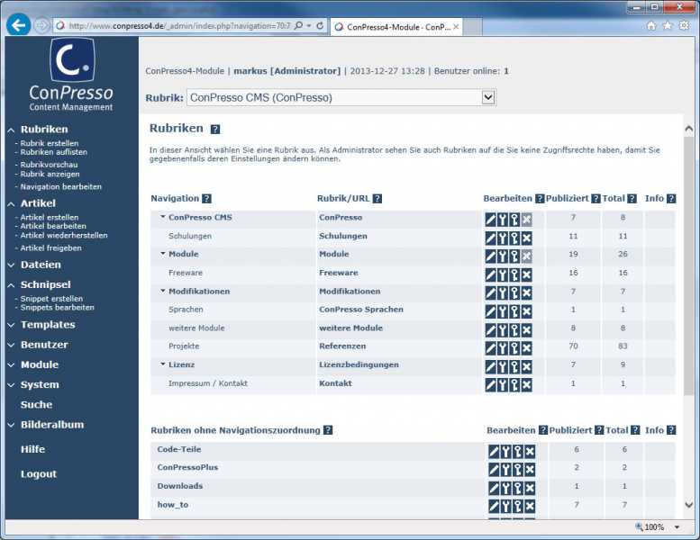
Task: Collapse the Lizenz navigation tree node
Action: click(x=163, y=364)
